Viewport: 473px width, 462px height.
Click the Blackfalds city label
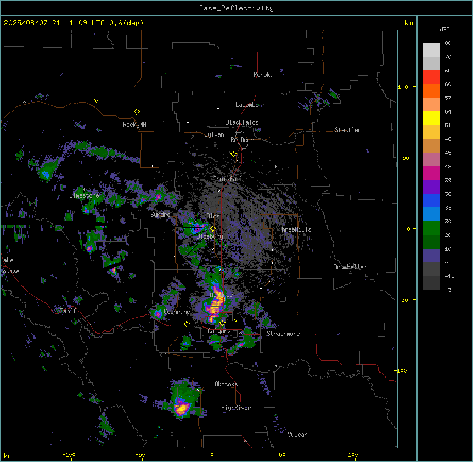click(242, 122)
